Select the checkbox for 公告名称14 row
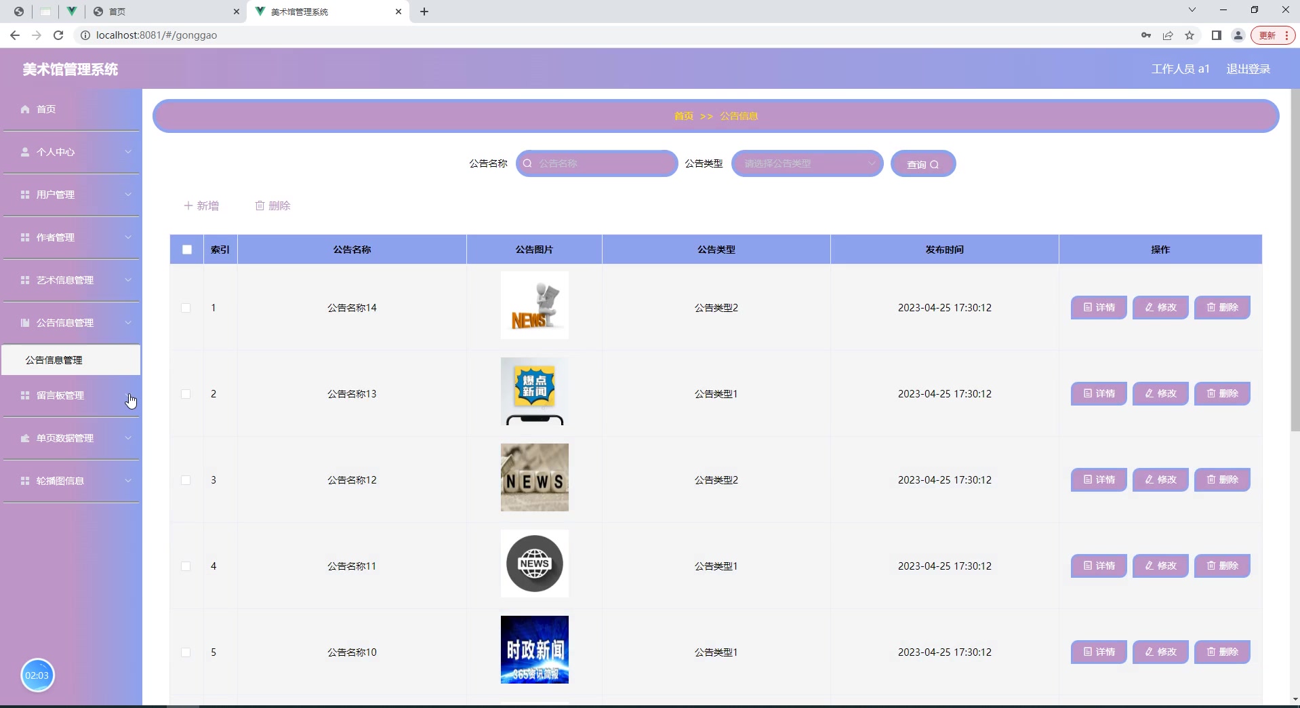1300x708 pixels. pos(186,308)
